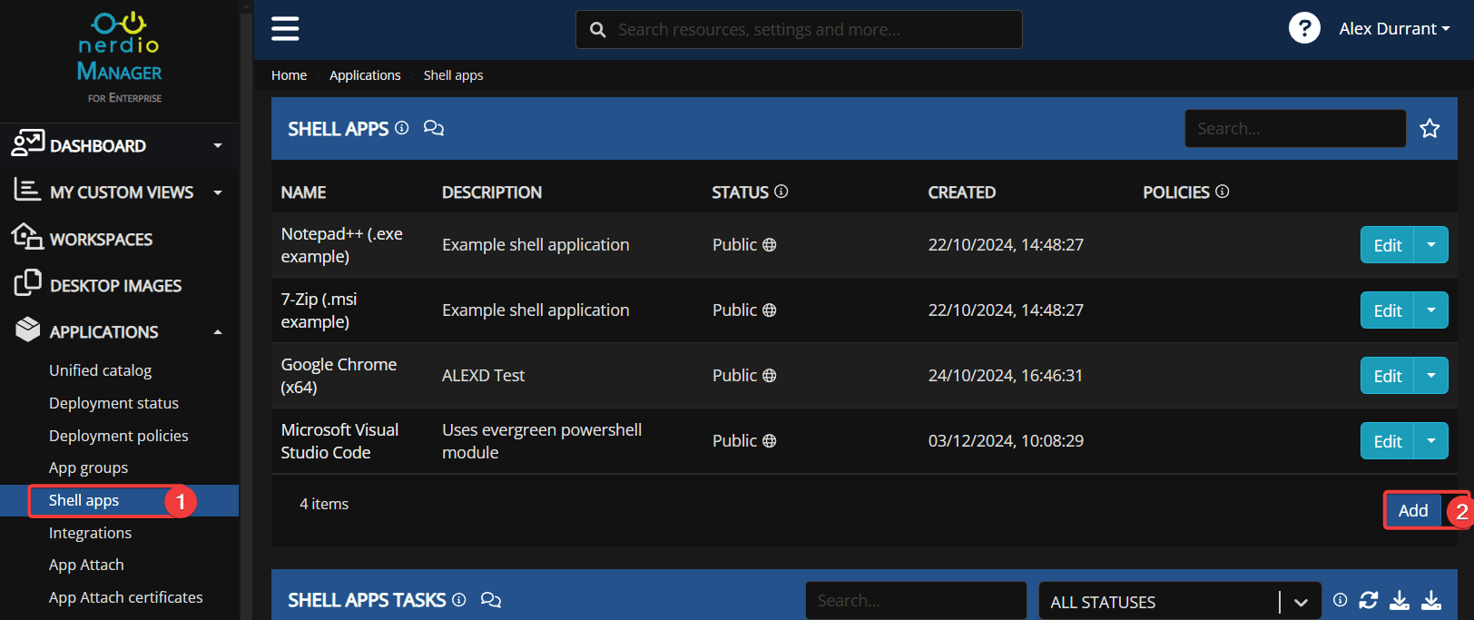Open Edit dropdown arrow for Notepad++
The height and width of the screenshot is (620, 1474).
[1431, 245]
